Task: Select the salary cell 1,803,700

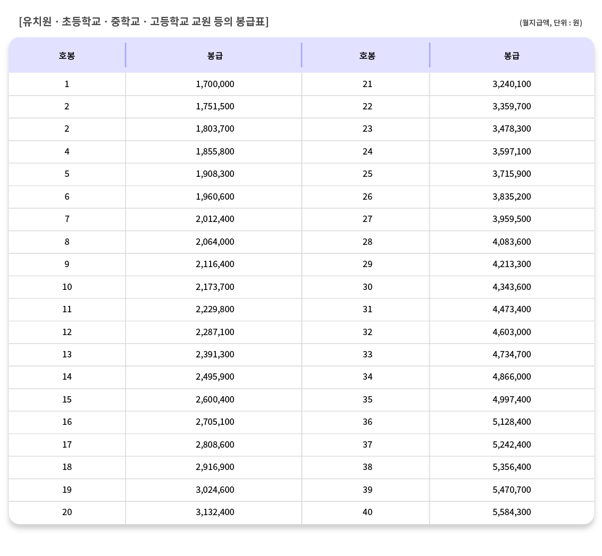Action: coord(215,129)
